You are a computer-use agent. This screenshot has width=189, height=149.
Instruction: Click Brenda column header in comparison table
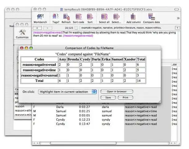tap(73, 59)
